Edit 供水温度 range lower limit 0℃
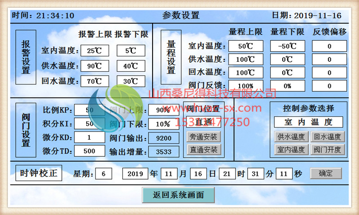The height and width of the screenshot is (215, 359). pyautogui.click(x=287, y=60)
